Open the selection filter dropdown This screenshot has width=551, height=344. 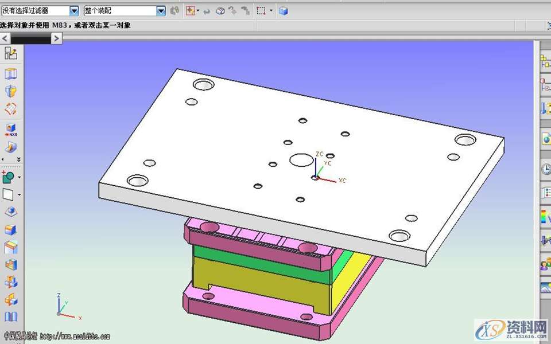click(74, 11)
